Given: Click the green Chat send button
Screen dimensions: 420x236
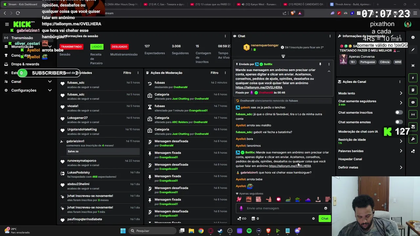Looking at the screenshot, I should point(325,219).
